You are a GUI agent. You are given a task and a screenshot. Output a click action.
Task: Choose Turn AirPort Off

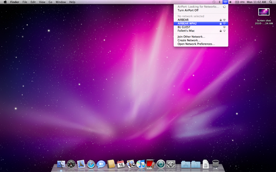click(201, 10)
